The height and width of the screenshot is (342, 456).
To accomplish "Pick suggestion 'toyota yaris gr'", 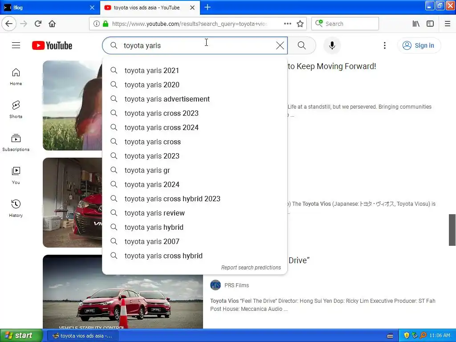I will [195, 170].
